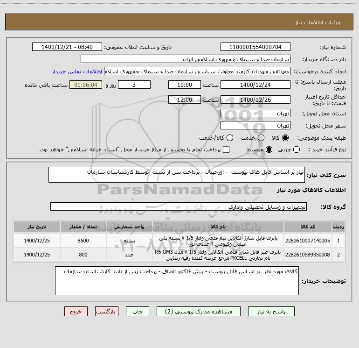Screen dimensions: 359x348
Task: Select the خدمت radio button
Action: coord(261,138)
